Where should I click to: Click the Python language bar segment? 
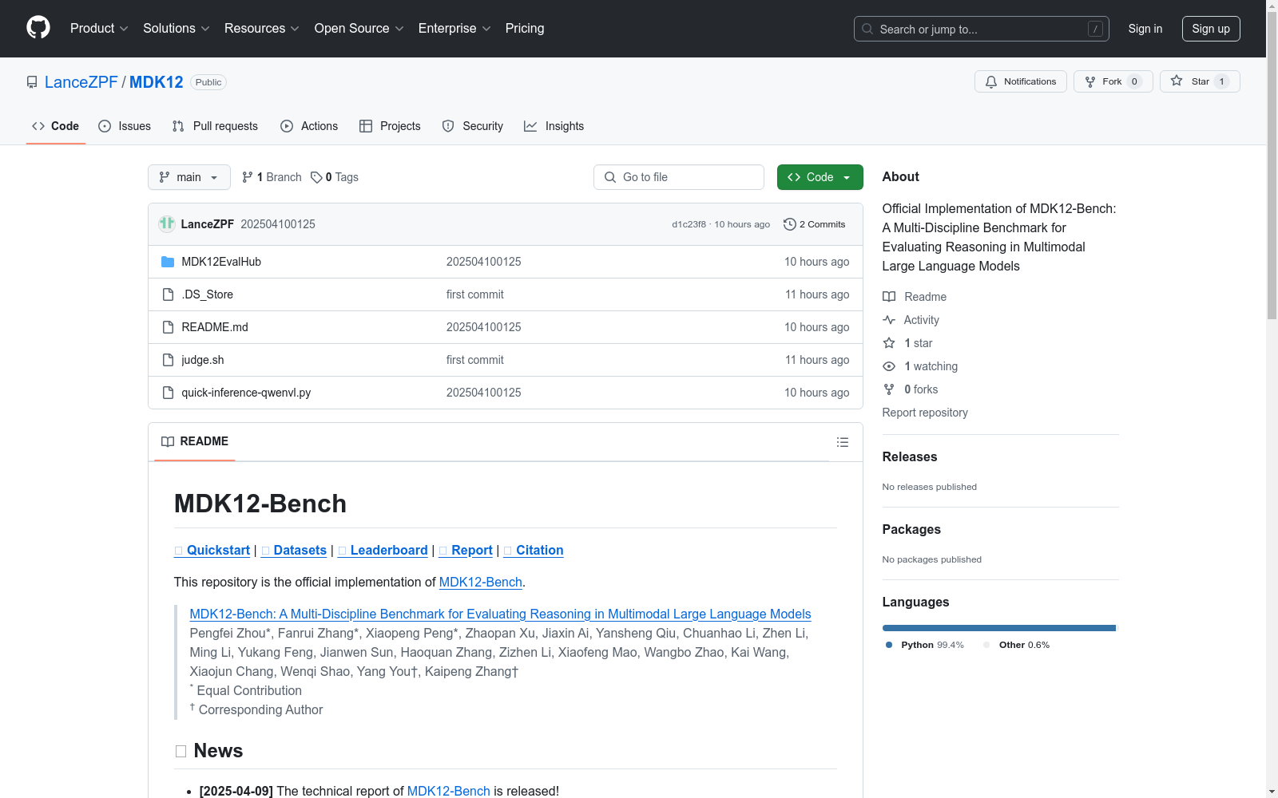coord(998,628)
